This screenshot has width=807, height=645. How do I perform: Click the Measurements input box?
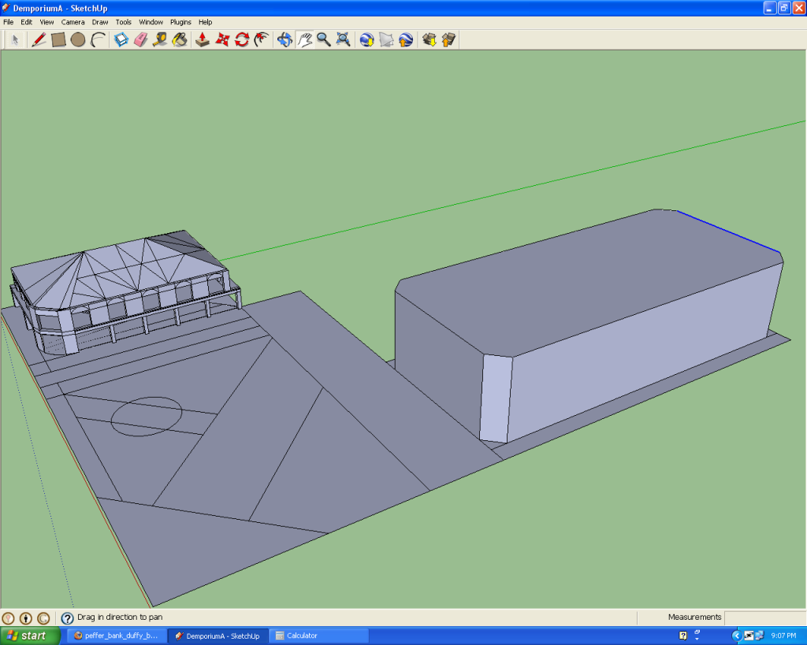point(764,617)
